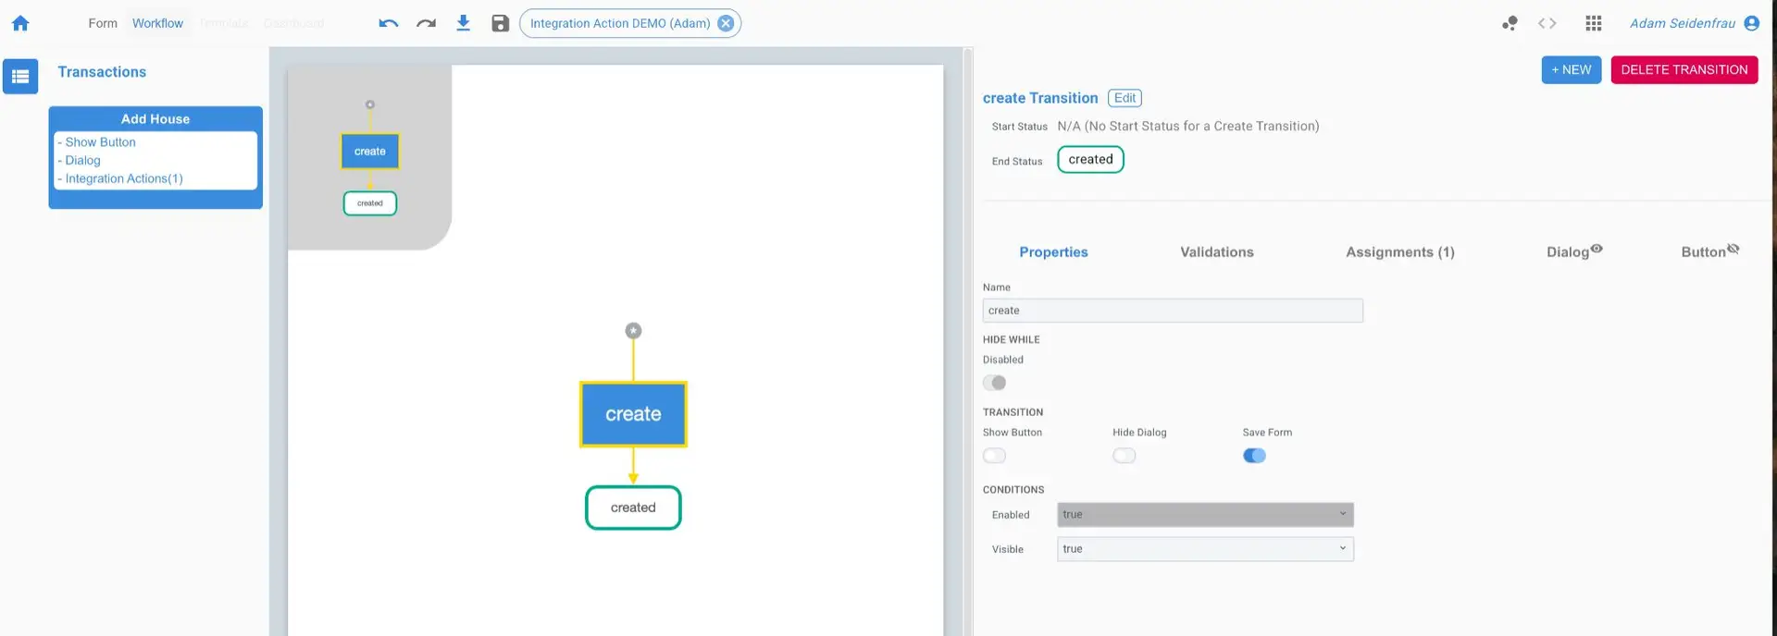Click Integration Actions(1) under Add House
The height and width of the screenshot is (636, 1777).
coord(123,179)
